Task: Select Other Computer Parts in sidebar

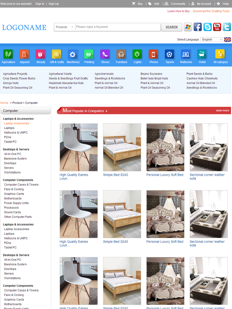Action: click(18, 217)
